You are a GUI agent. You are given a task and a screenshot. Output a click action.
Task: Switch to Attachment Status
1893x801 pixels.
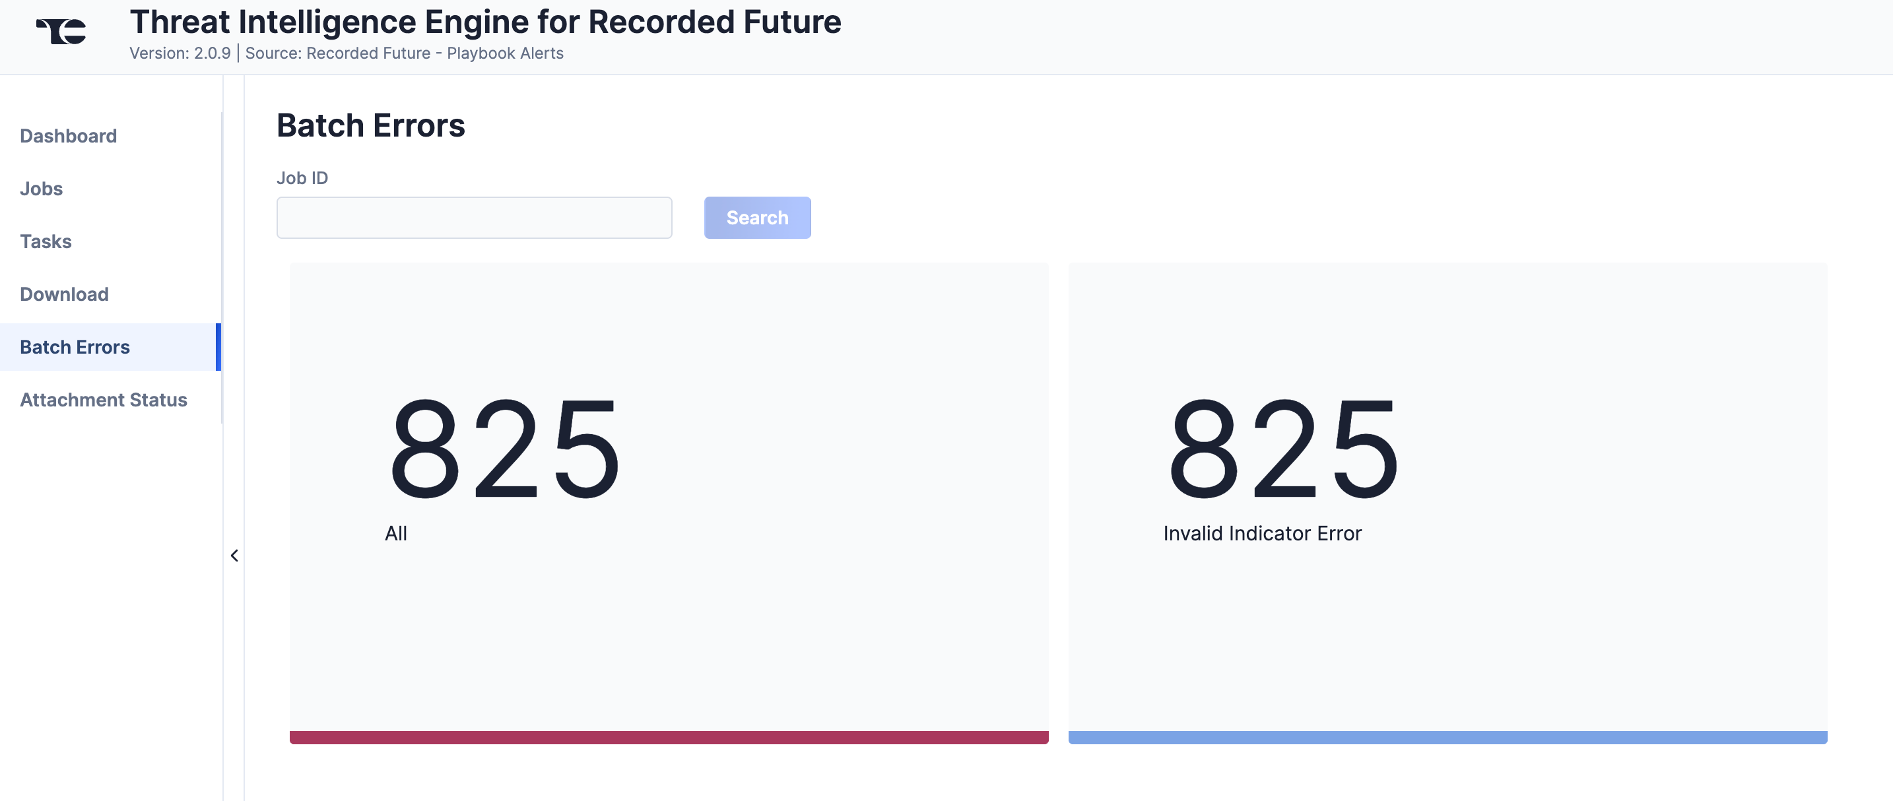point(104,400)
